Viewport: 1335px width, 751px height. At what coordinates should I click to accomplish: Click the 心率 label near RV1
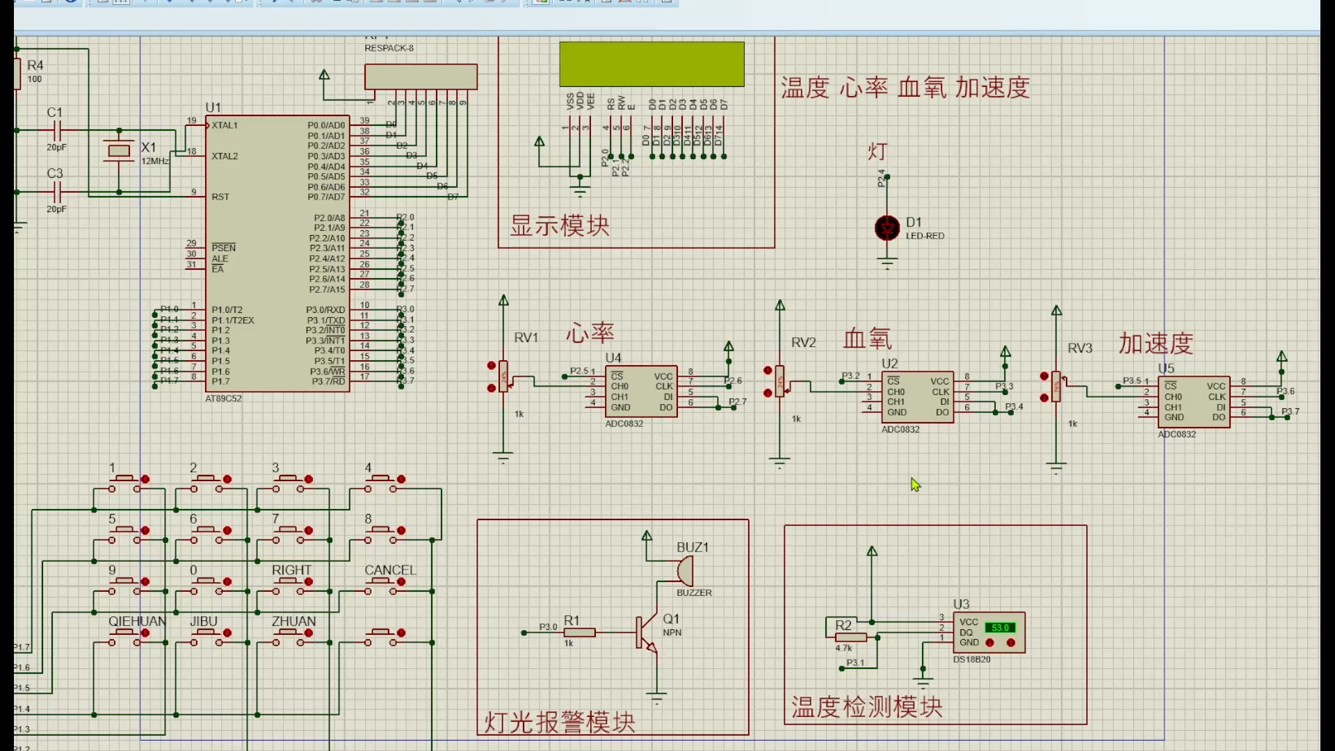[x=590, y=333]
